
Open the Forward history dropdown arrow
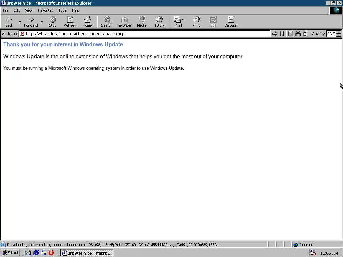42,22
